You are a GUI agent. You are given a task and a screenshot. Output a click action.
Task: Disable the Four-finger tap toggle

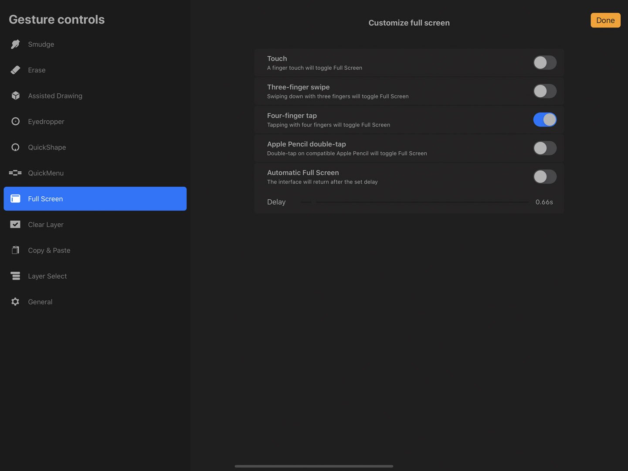[545, 119]
